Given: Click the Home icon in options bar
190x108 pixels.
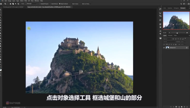Looking at the screenshot, I should tap(2, 4).
